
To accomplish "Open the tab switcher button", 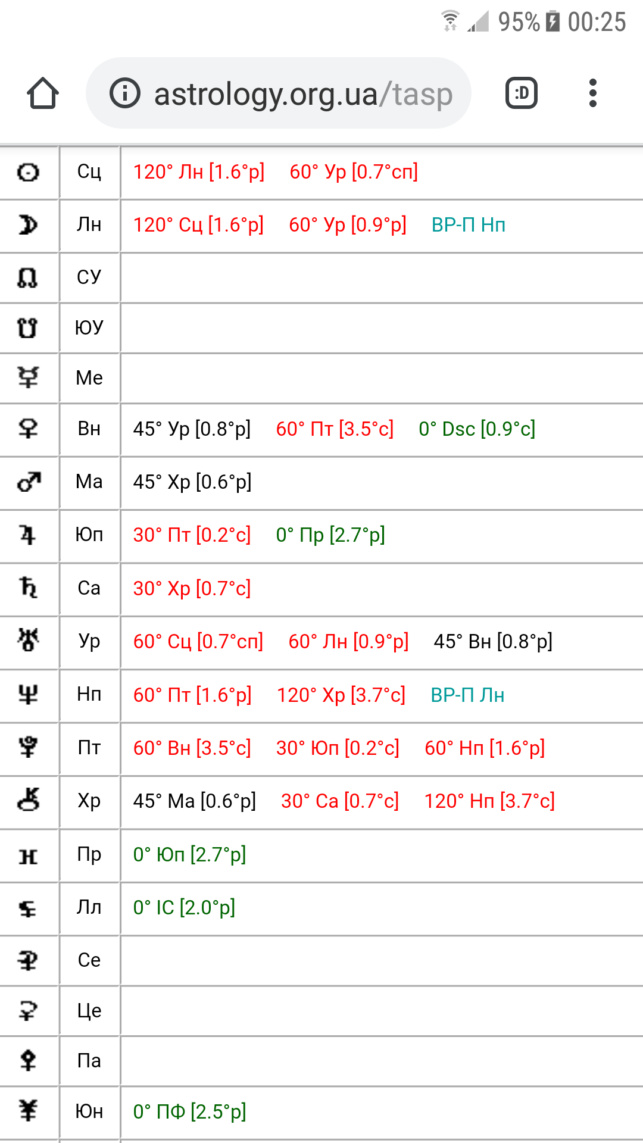I will (x=522, y=93).
